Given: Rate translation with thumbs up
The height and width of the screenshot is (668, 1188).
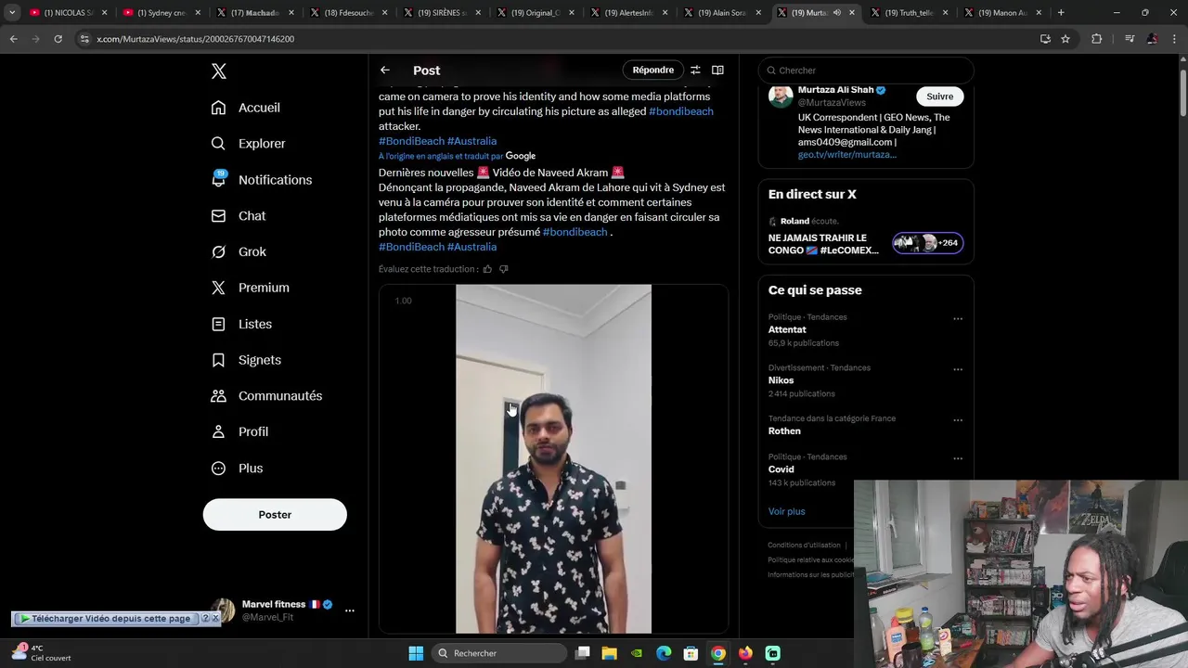Looking at the screenshot, I should point(487,269).
